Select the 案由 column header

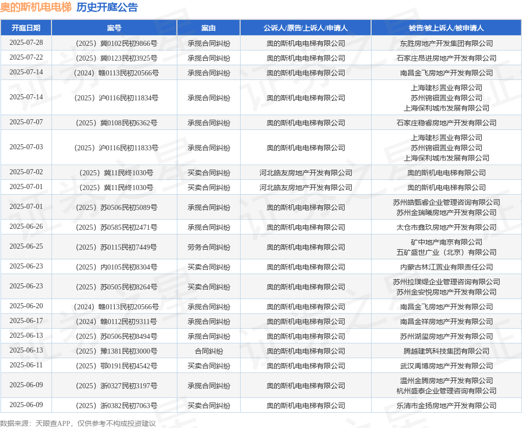(208, 28)
